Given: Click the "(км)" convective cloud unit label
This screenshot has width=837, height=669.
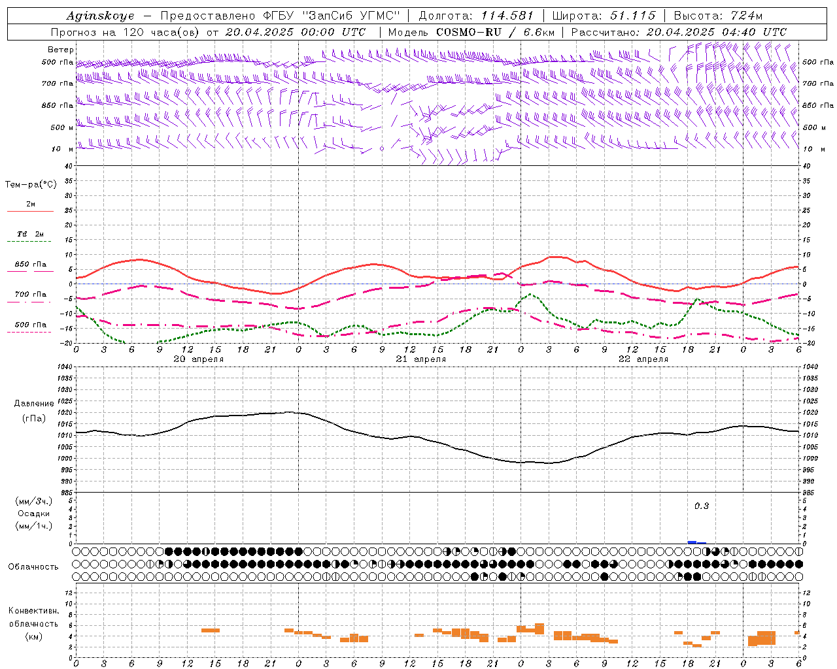Looking at the screenshot, I should tap(34, 636).
